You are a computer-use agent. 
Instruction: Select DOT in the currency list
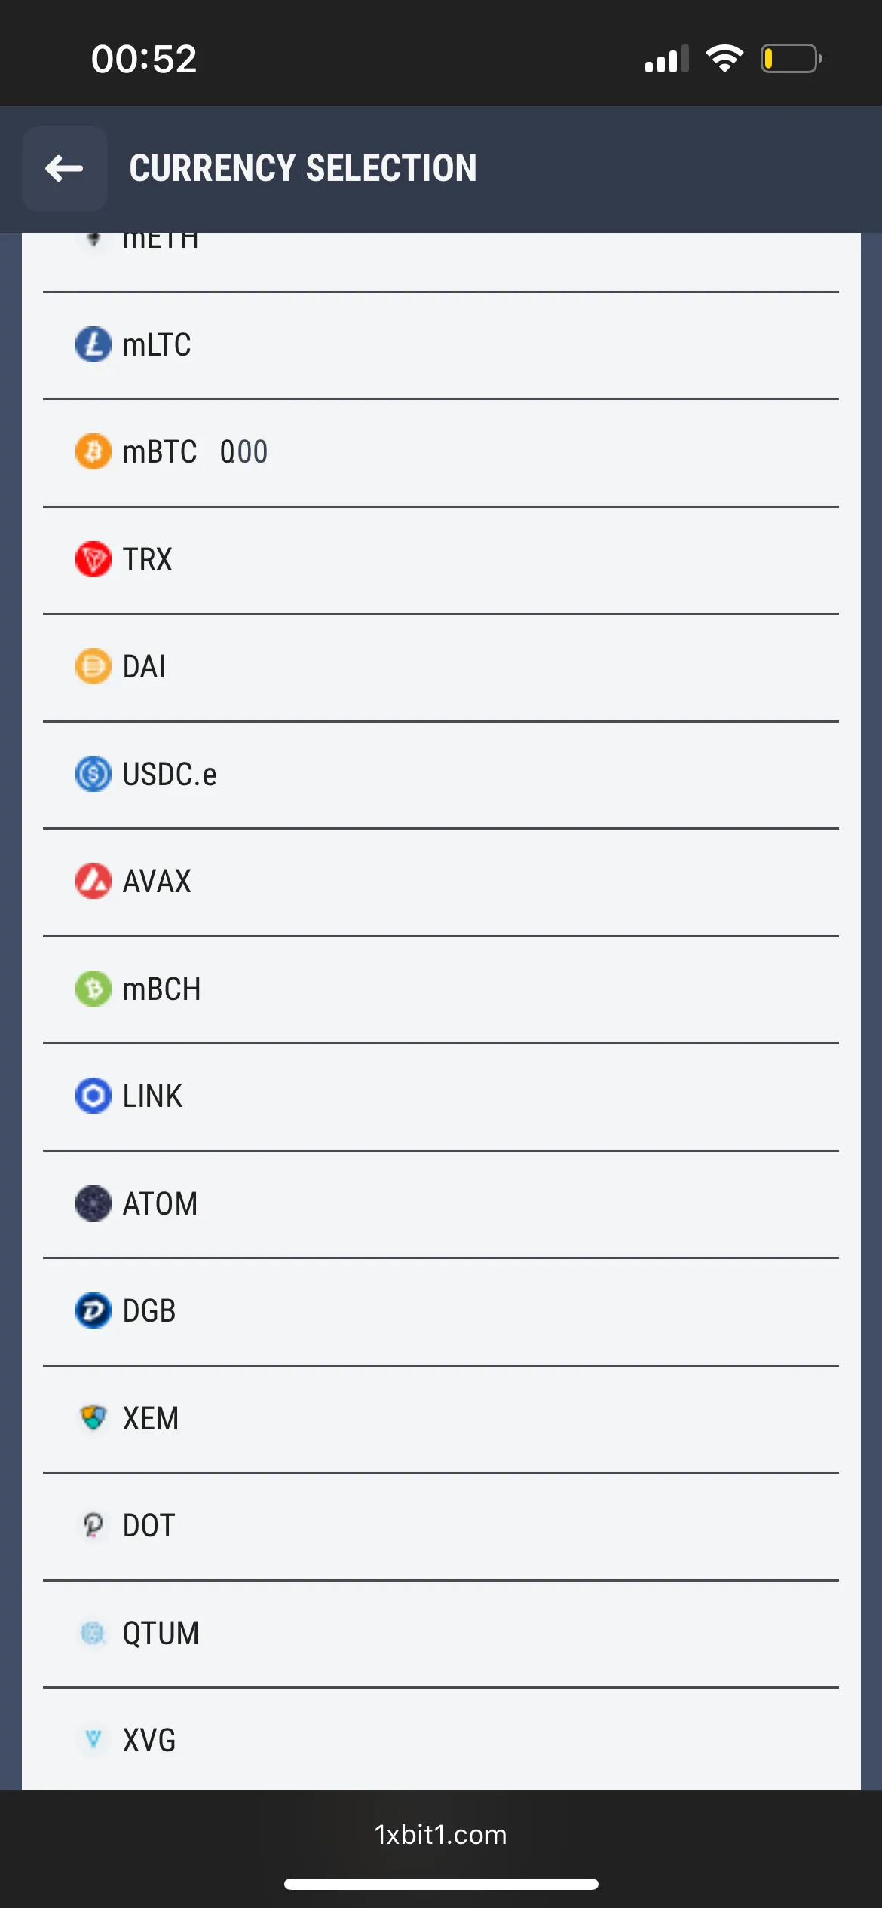[149, 1526]
